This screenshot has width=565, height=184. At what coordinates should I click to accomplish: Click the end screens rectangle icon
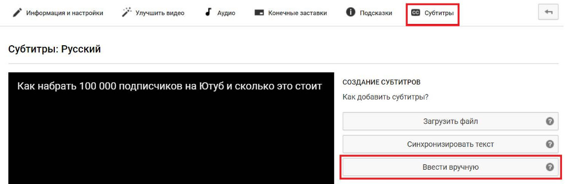coord(259,13)
